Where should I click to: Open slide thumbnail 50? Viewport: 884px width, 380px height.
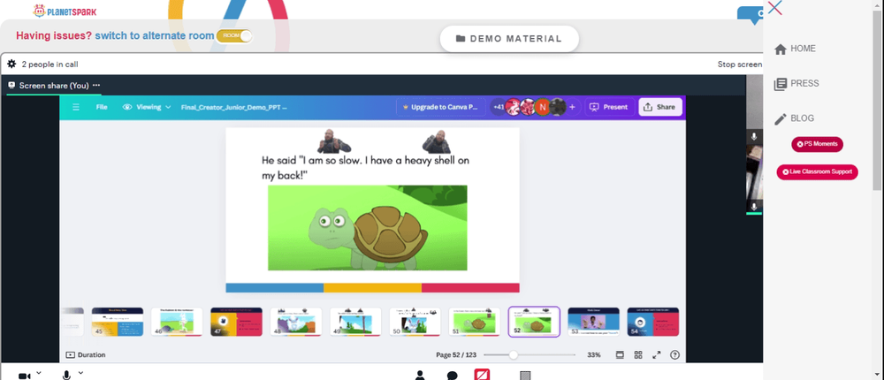tap(415, 322)
